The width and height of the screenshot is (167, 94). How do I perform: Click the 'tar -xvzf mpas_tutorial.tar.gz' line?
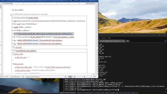[x=24, y=24]
